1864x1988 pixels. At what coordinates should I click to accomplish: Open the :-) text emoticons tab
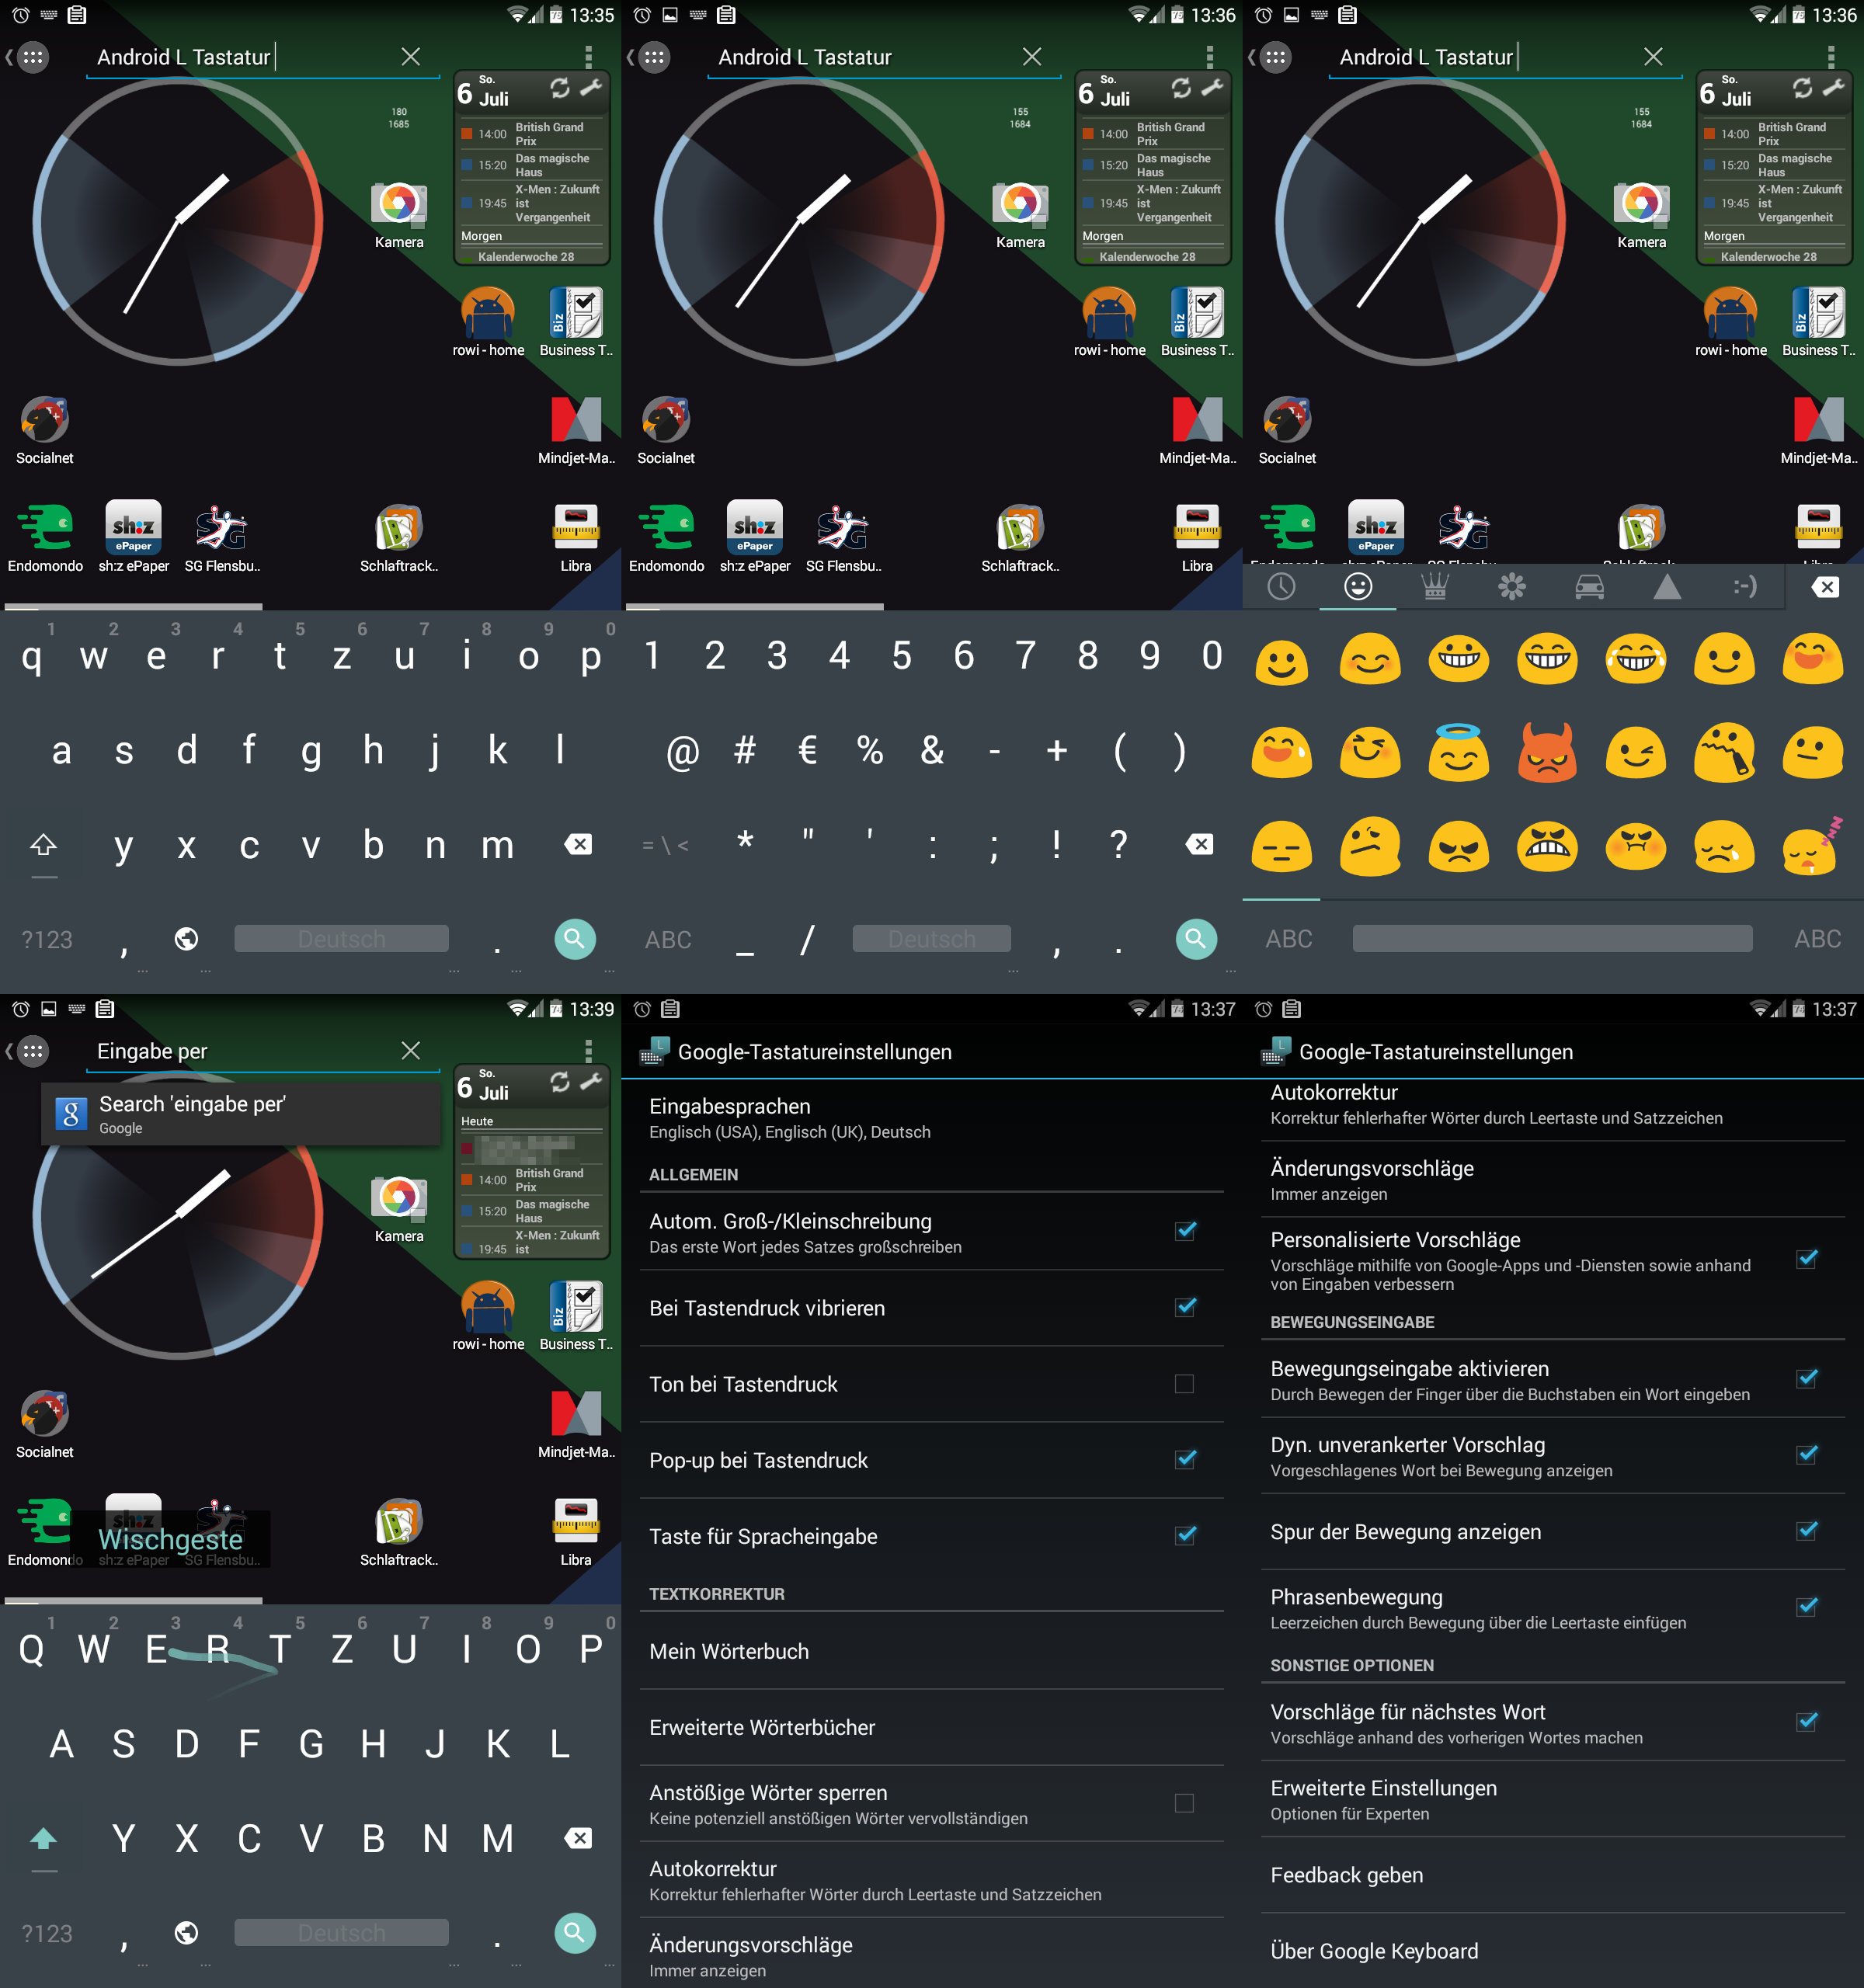(1744, 587)
